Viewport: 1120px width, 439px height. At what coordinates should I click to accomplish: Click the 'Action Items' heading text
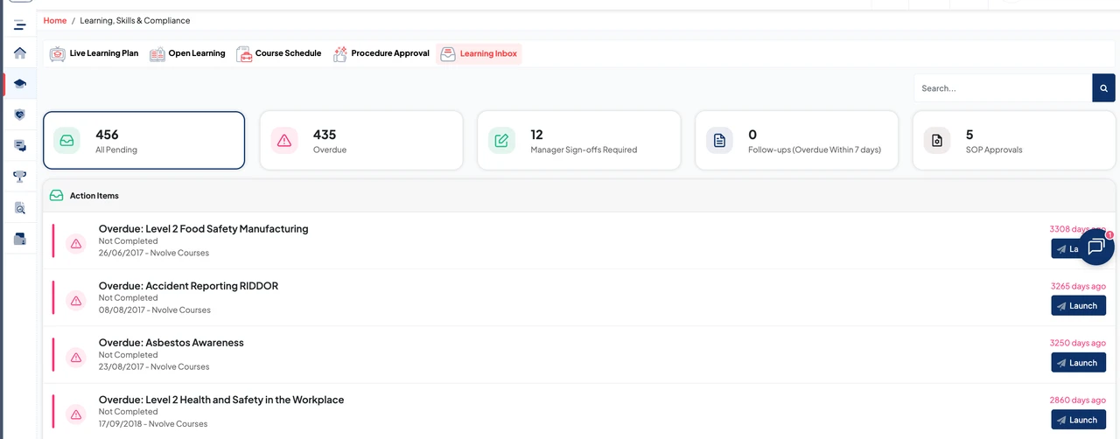click(94, 196)
